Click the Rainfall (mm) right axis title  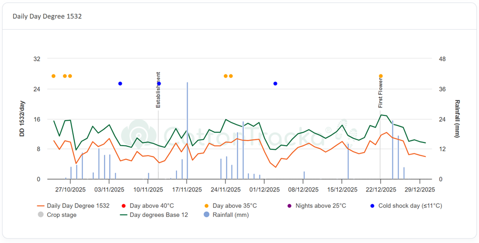point(457,119)
